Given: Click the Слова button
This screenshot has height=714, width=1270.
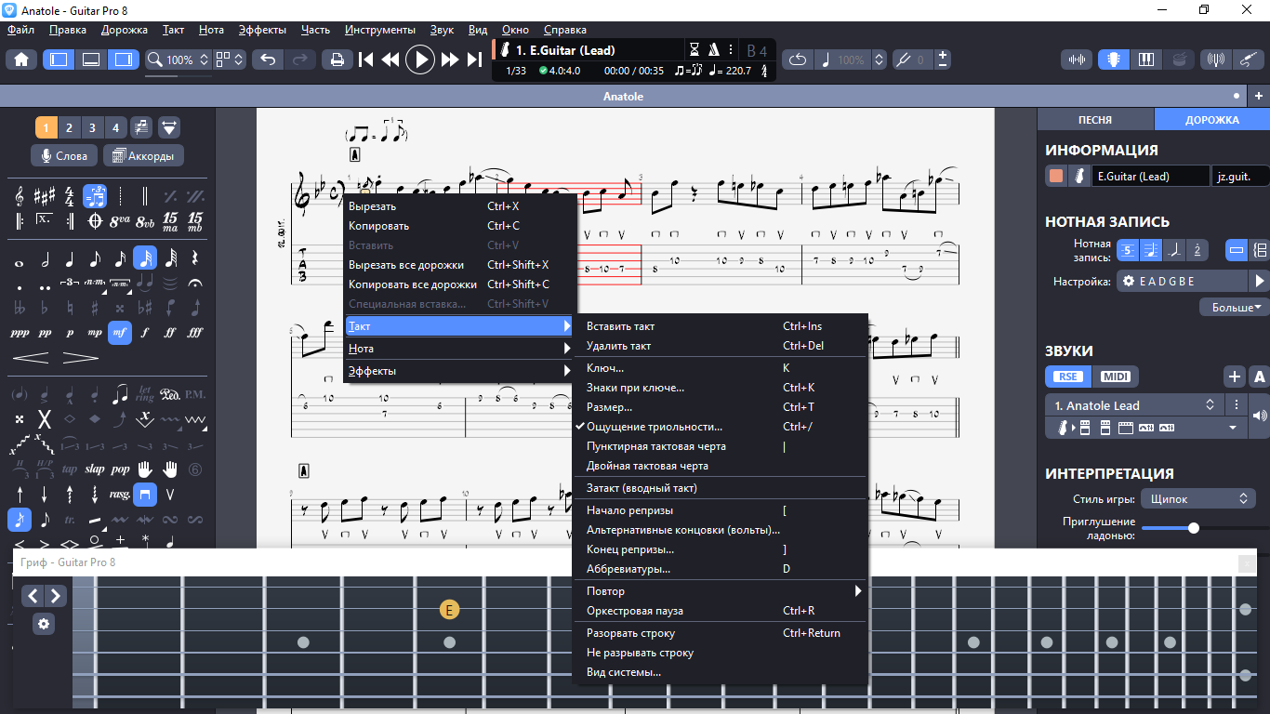Looking at the screenshot, I should (63, 155).
